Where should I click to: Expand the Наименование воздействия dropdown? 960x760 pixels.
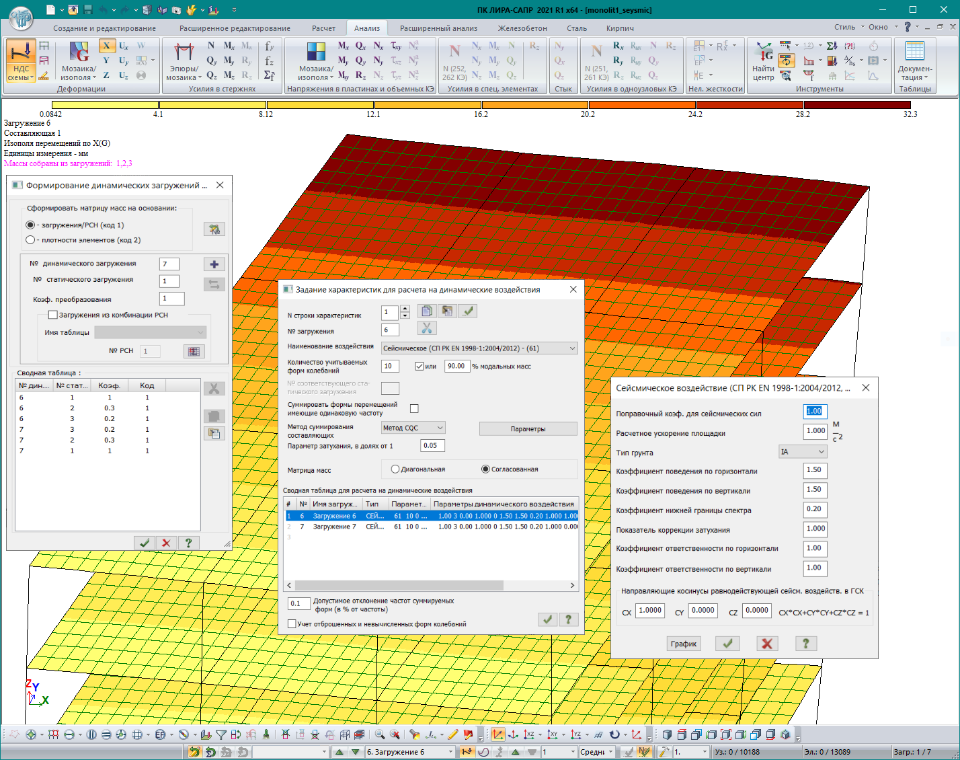[x=572, y=348]
